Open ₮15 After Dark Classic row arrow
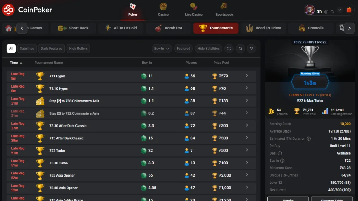This screenshot has width=358, height=201. [x=247, y=138]
